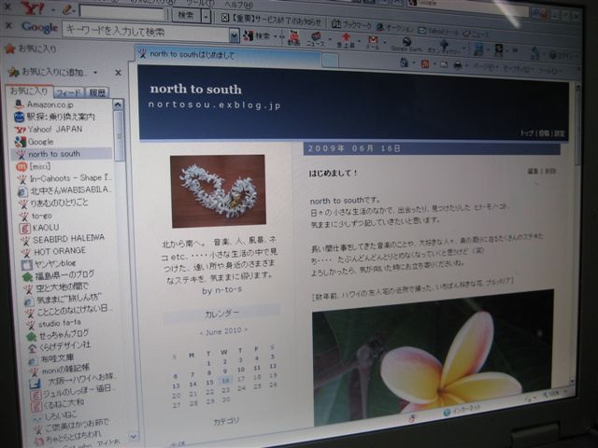Switch to the 履歴 tab
The height and width of the screenshot is (448, 598).
click(x=97, y=92)
